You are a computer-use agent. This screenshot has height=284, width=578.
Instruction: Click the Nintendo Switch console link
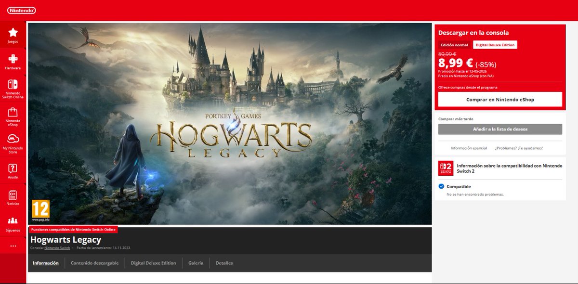(x=57, y=248)
